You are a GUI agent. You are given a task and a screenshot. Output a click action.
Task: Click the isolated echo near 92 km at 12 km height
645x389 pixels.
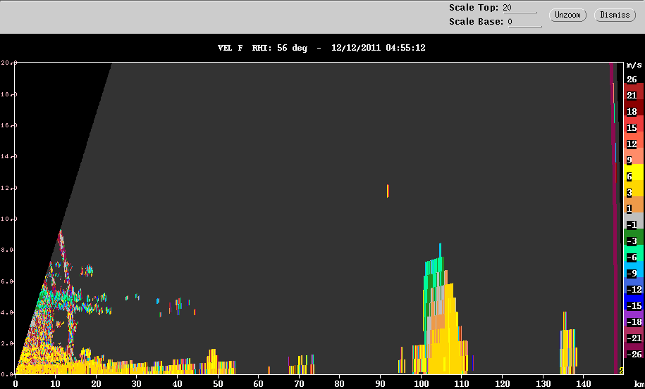click(x=388, y=191)
